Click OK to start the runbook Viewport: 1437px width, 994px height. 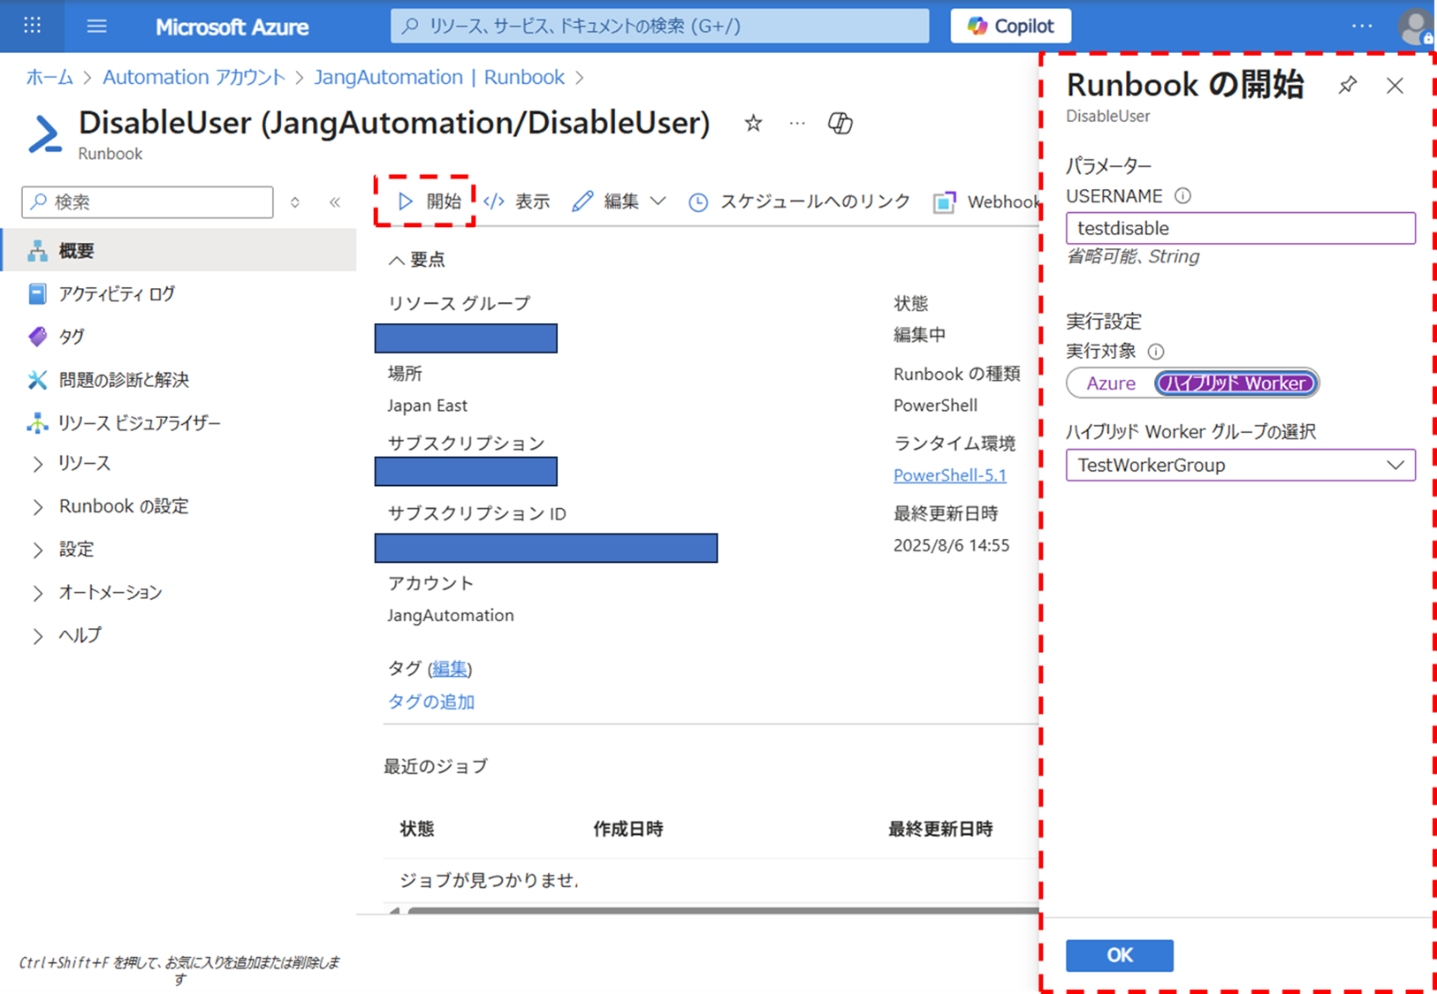(1119, 955)
